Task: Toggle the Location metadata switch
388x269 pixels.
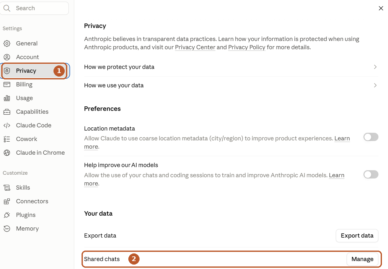Action: [371, 137]
